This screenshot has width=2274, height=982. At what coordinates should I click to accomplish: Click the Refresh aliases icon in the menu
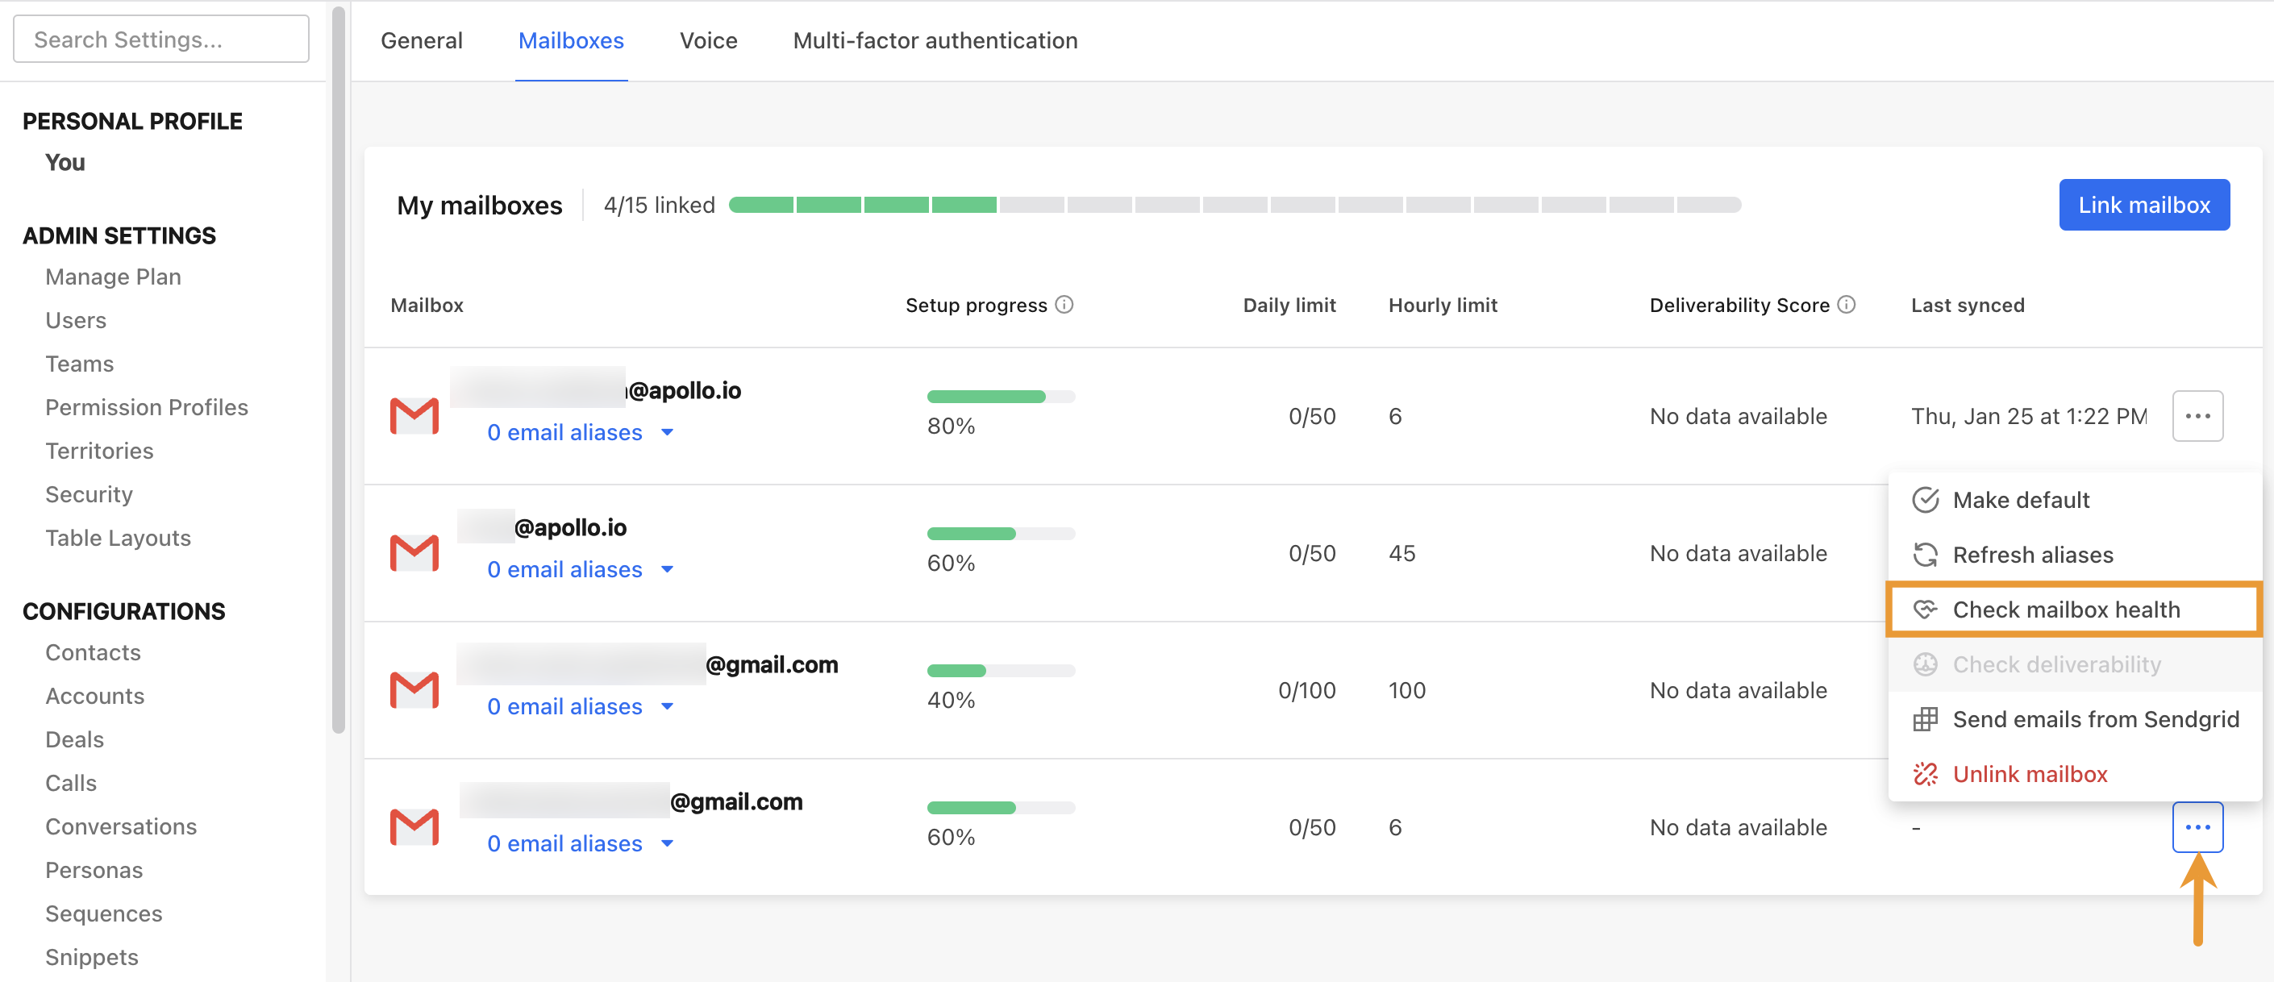tap(1926, 554)
